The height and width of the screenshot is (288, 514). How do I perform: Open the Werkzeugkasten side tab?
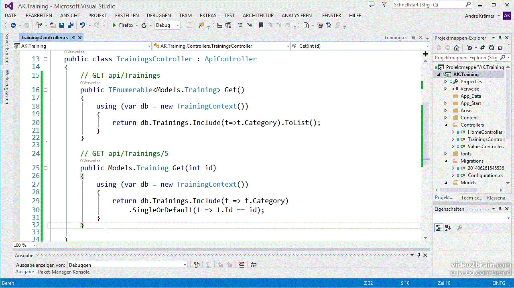tap(7, 87)
